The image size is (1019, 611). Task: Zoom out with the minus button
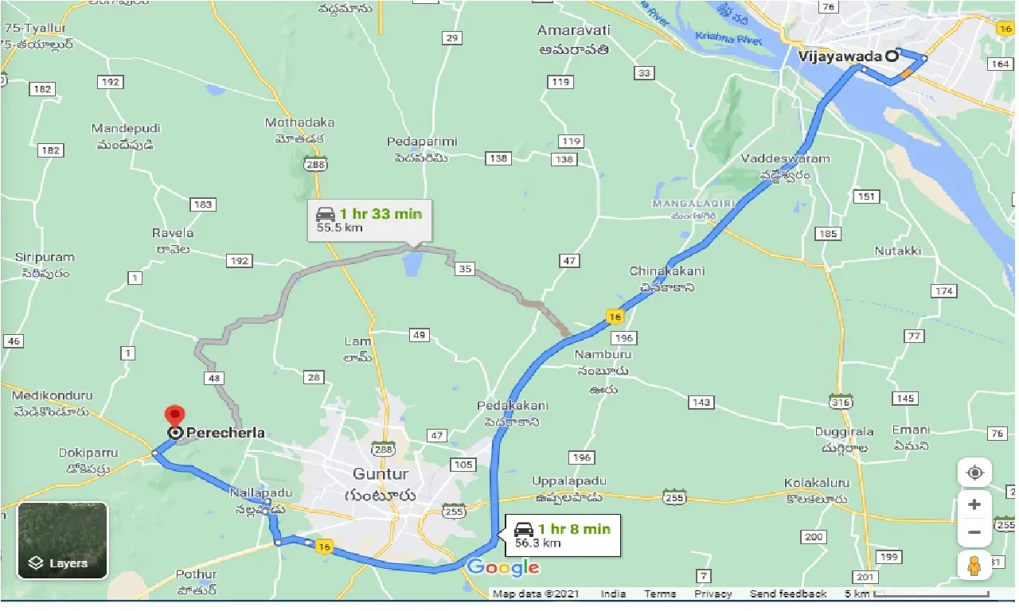click(974, 532)
